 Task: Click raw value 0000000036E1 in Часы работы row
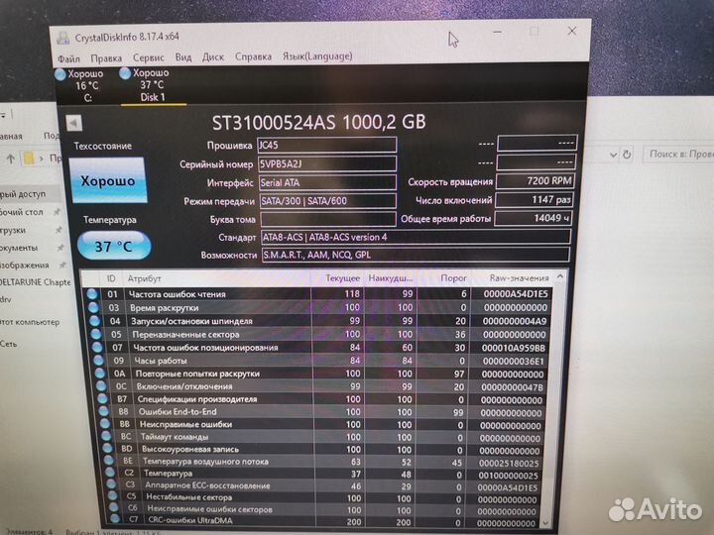pos(514,362)
